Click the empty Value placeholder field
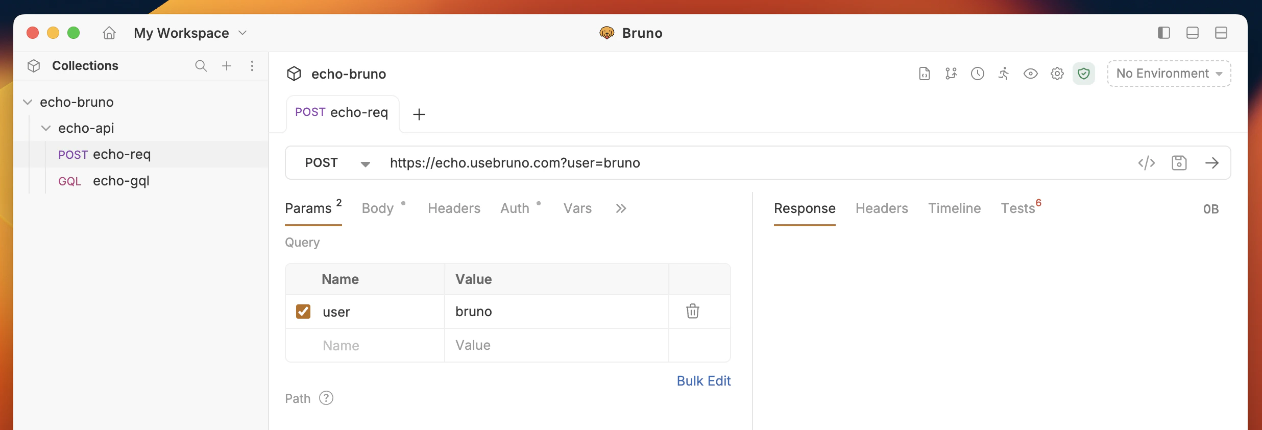 [x=556, y=345]
